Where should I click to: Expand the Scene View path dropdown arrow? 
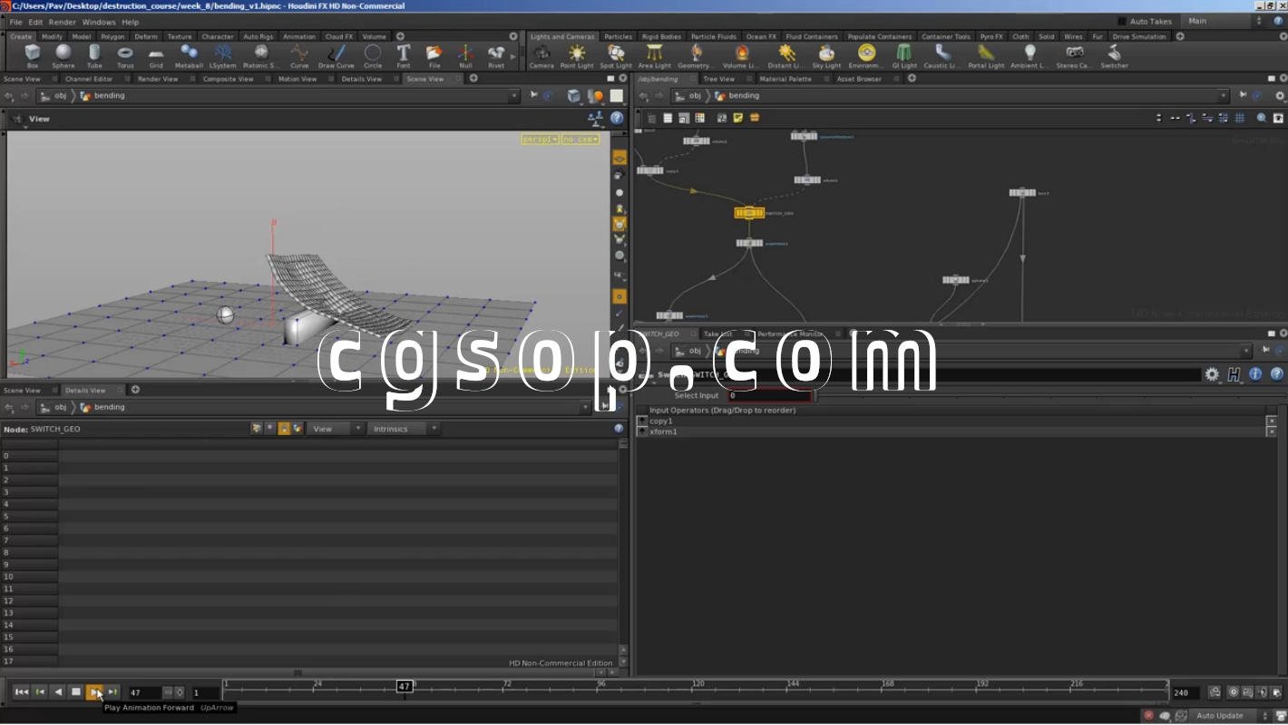click(513, 95)
